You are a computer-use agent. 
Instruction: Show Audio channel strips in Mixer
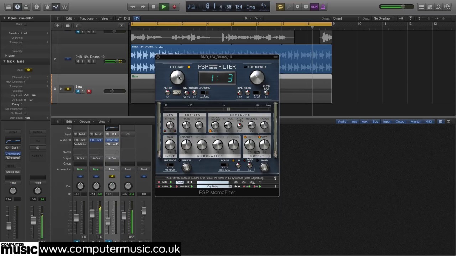(342, 122)
